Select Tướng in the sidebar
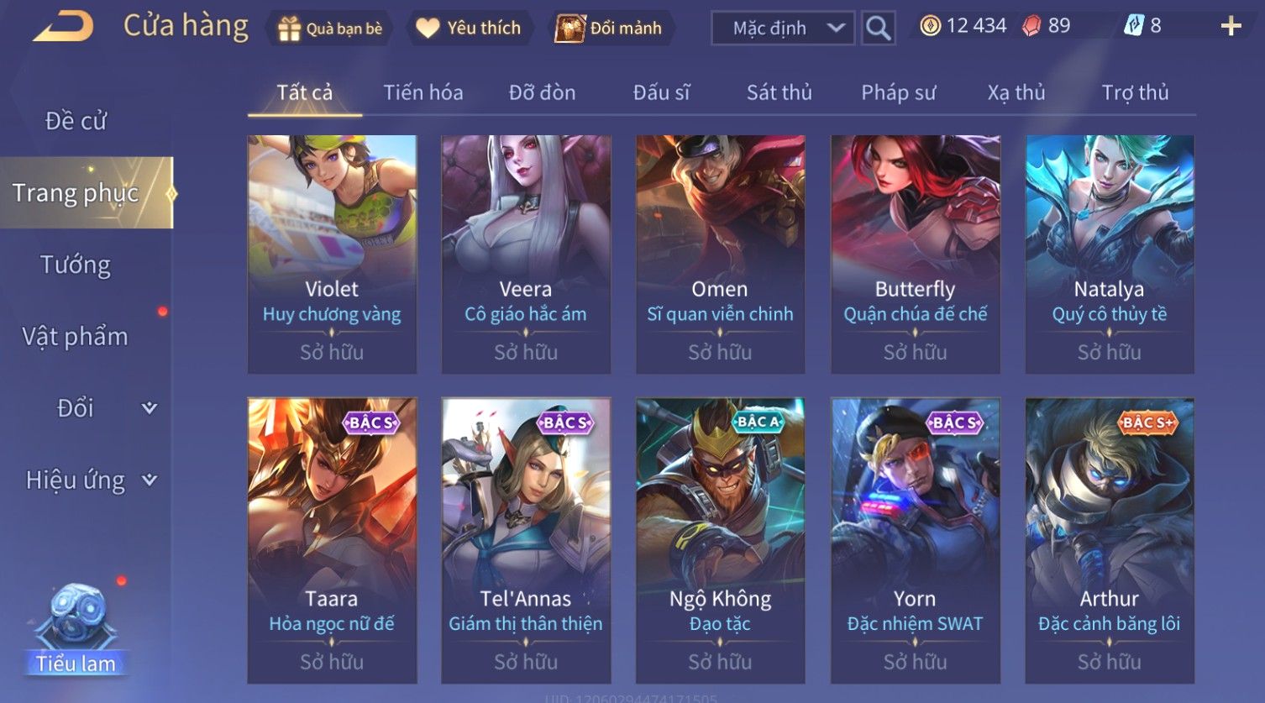 click(76, 265)
